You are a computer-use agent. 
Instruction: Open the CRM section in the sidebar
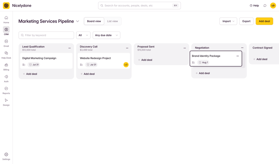tap(6, 31)
